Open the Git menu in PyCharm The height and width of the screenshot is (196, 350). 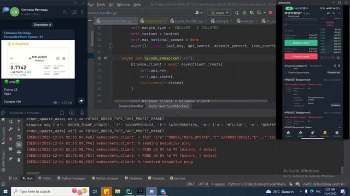[111, 4]
